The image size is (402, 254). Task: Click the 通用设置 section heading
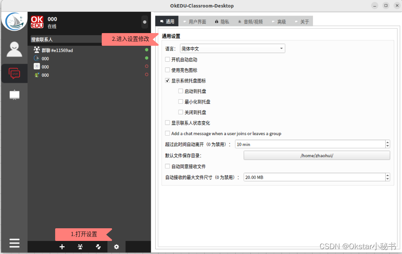(171, 36)
